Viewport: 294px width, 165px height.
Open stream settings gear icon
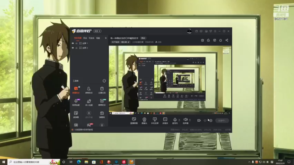(211, 121)
